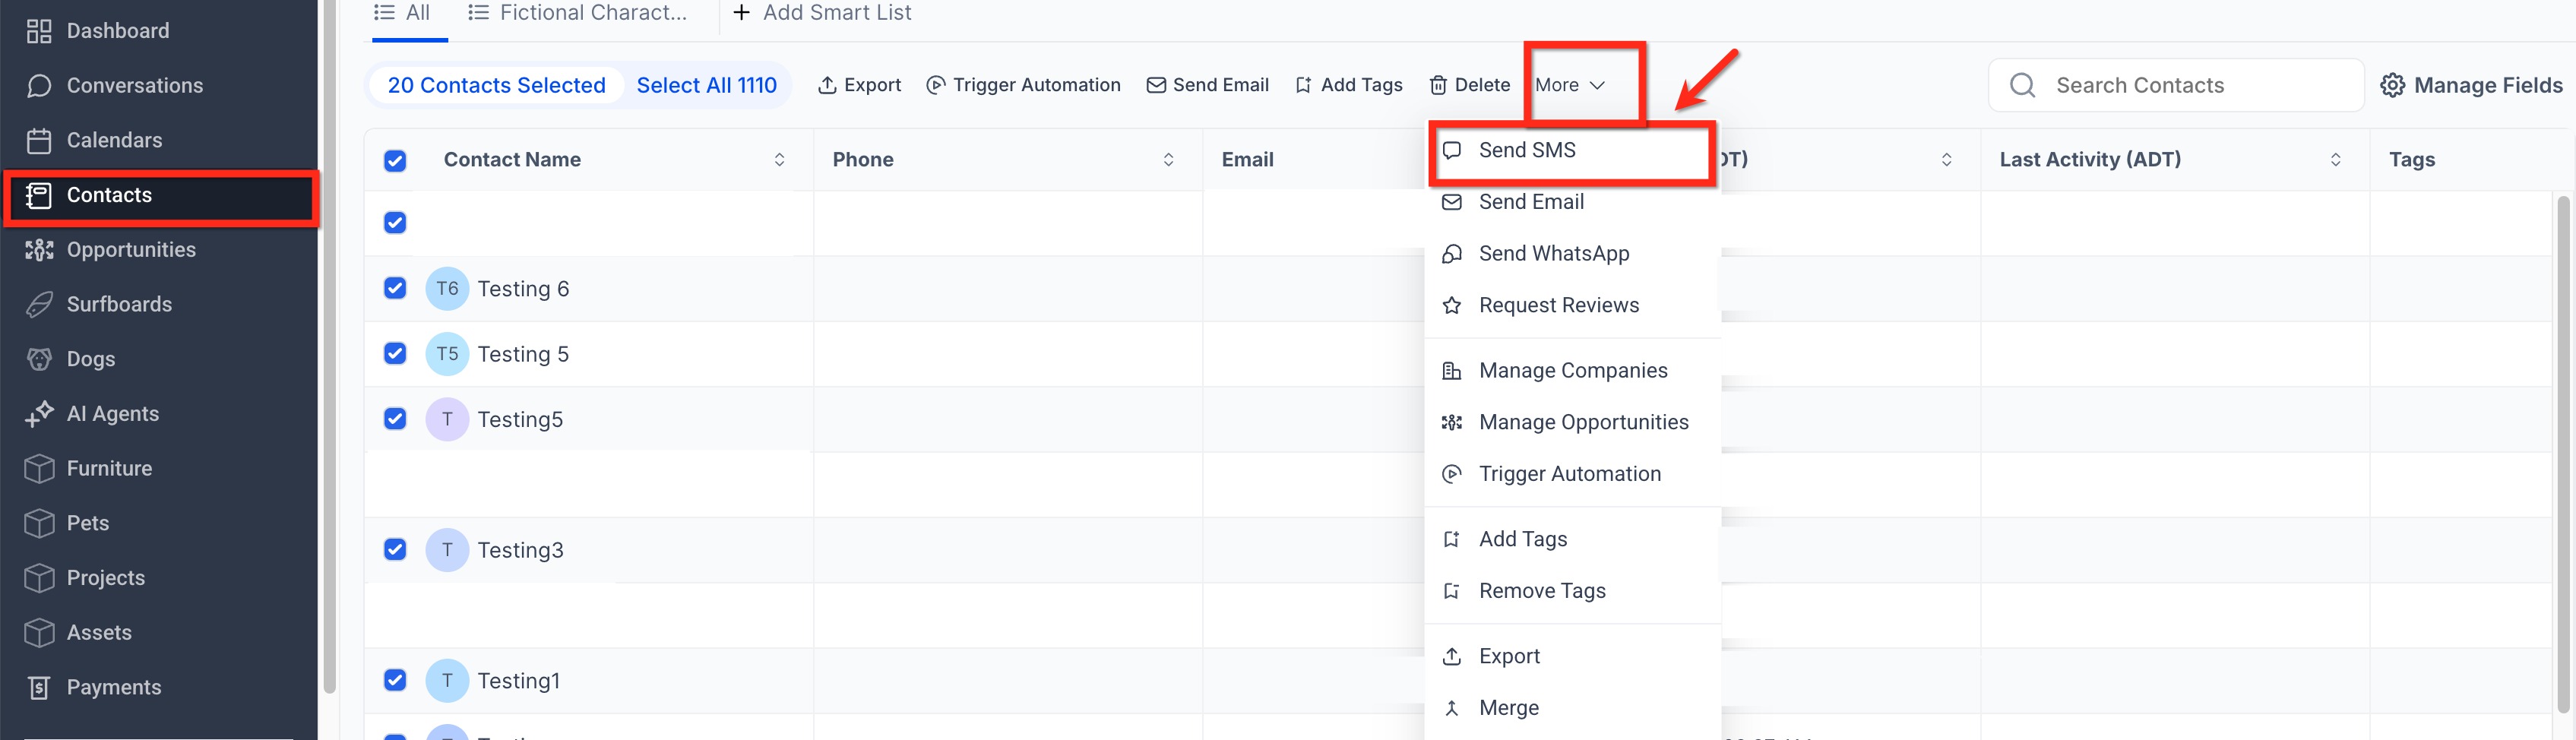The width and height of the screenshot is (2576, 740).
Task: Click the Manage Companies building icon
Action: click(1452, 371)
